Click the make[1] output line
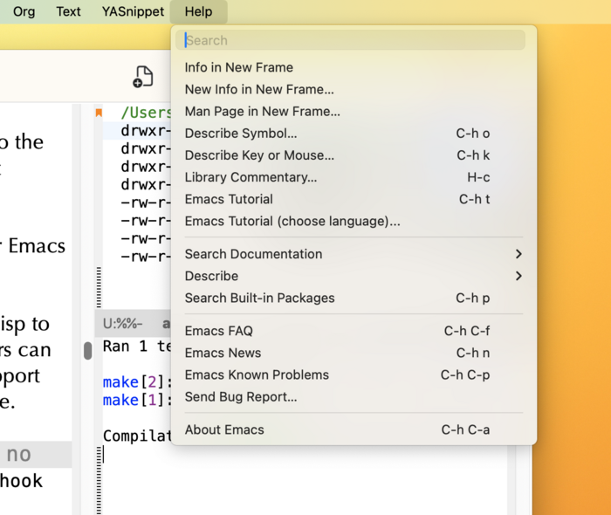Image resolution: width=611 pixels, height=515 pixels. coord(137,400)
